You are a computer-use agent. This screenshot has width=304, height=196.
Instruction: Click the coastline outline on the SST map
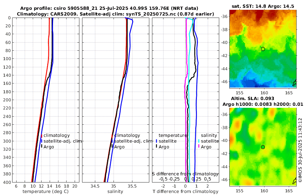pyautogui.click(x=295, y=83)
